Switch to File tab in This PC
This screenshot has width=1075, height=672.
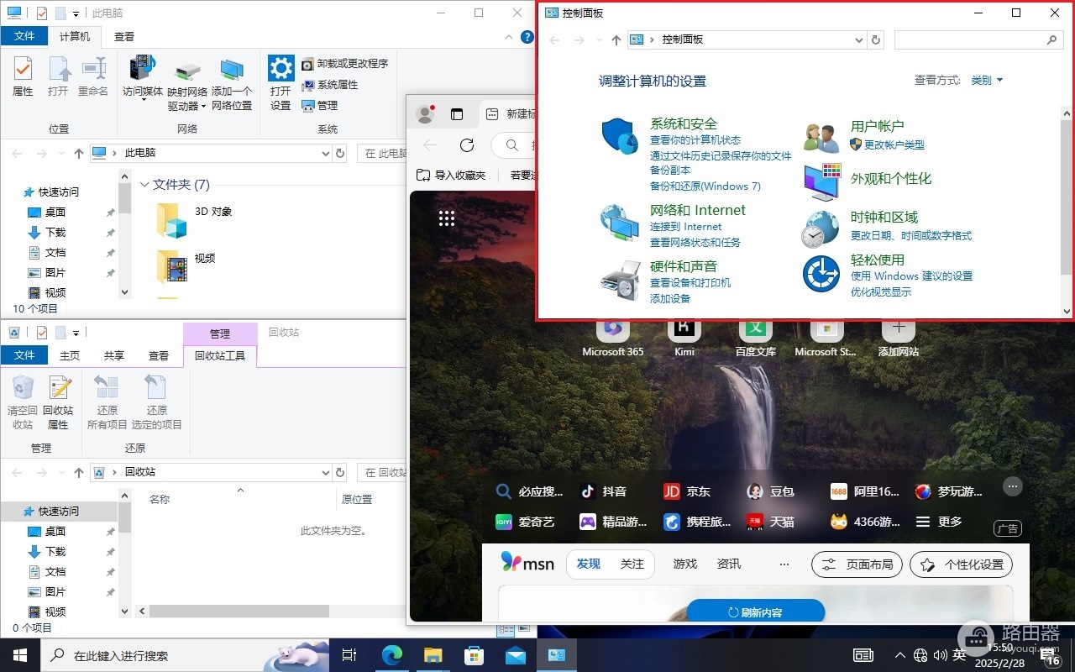click(x=24, y=36)
